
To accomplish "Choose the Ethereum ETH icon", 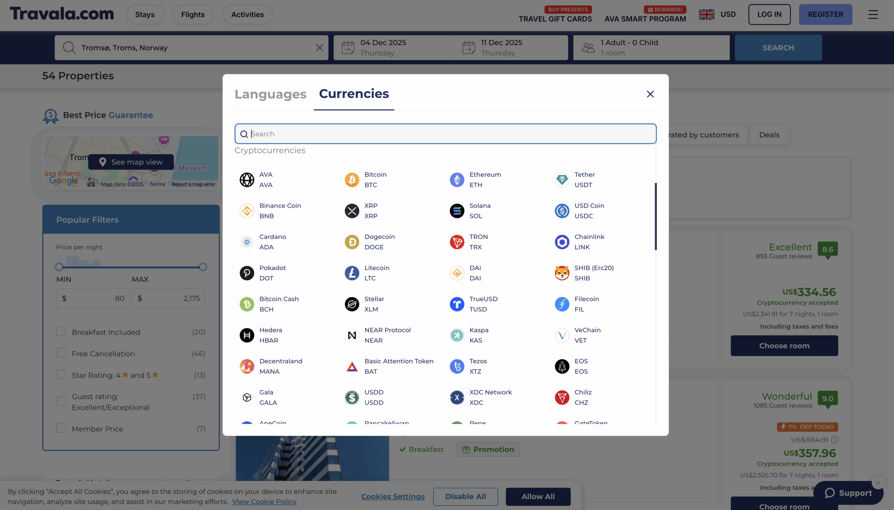I will (457, 180).
